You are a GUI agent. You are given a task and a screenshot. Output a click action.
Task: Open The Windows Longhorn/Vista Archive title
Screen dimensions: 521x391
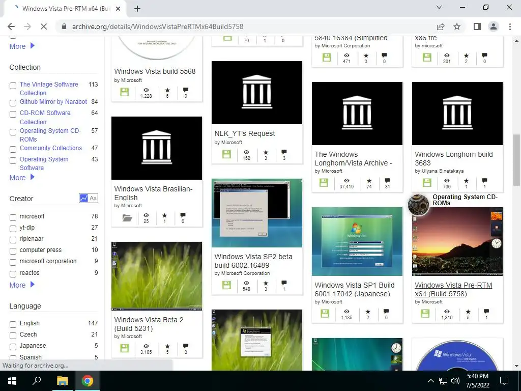coord(353,159)
